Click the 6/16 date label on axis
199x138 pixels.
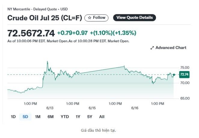[135, 108]
